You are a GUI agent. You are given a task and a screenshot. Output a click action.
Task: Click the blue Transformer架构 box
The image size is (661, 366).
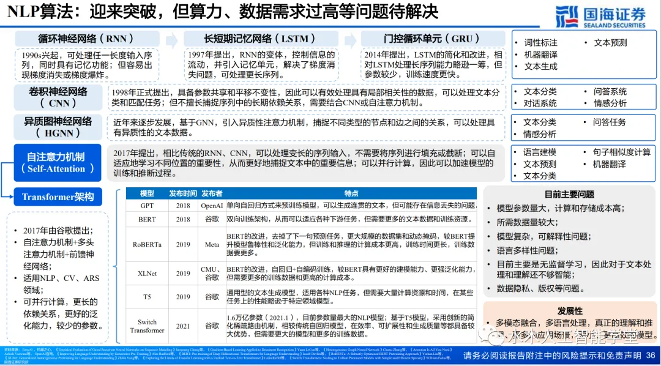(58, 197)
